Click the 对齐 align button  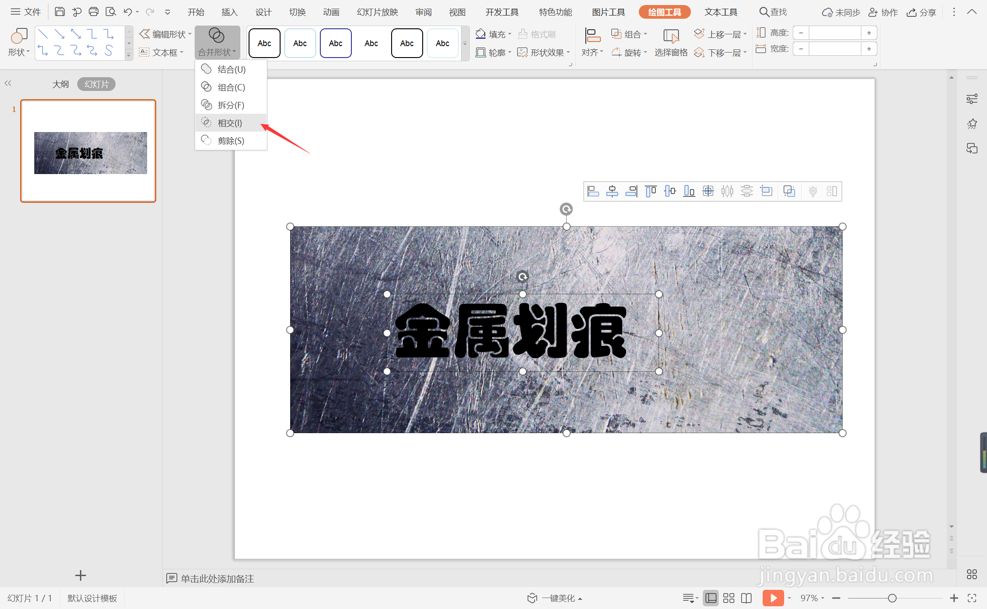coord(592,42)
